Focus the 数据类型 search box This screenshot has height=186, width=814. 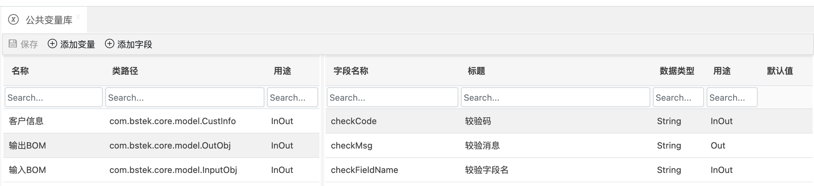coord(678,97)
